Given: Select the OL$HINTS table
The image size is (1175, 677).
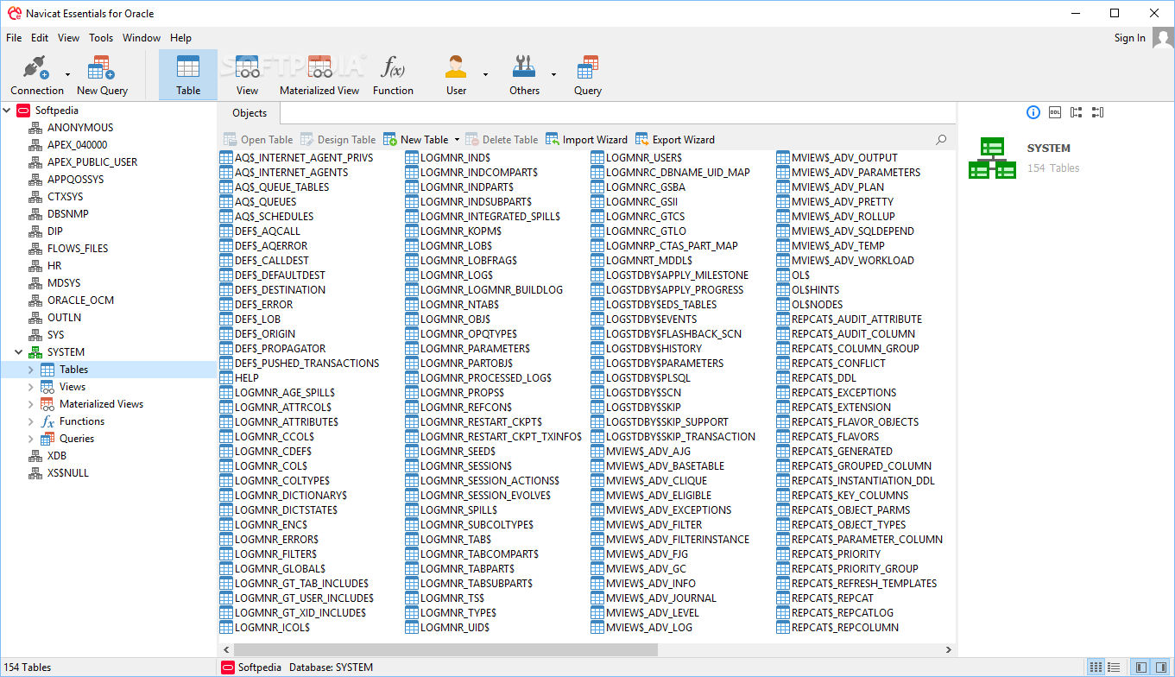Looking at the screenshot, I should 808,290.
